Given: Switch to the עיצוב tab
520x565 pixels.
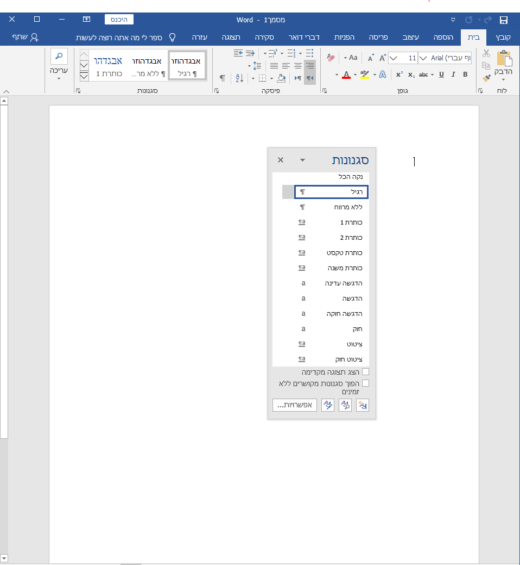Looking at the screenshot, I should click(411, 37).
